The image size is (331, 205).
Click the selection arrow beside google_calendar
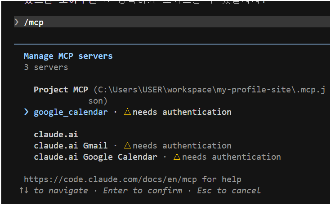click(27, 112)
